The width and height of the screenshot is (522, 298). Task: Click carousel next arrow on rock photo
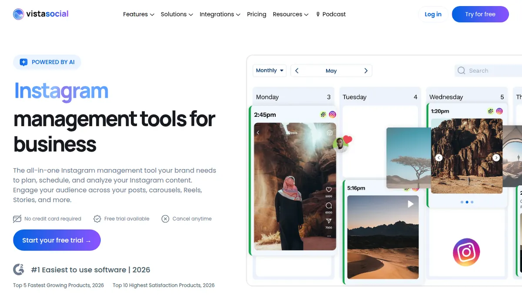pos(496,158)
